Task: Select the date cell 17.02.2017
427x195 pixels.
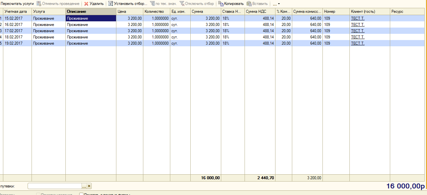Action: pos(17,31)
